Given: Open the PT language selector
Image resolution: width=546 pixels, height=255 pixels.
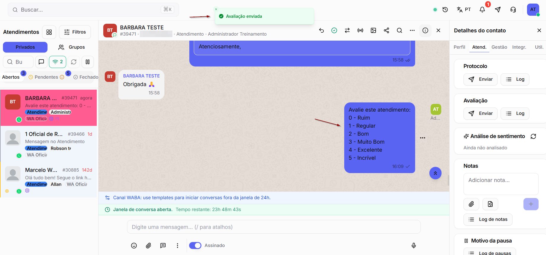Looking at the screenshot, I should tap(464, 9).
